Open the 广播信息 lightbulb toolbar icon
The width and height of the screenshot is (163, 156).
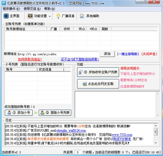point(58,16)
